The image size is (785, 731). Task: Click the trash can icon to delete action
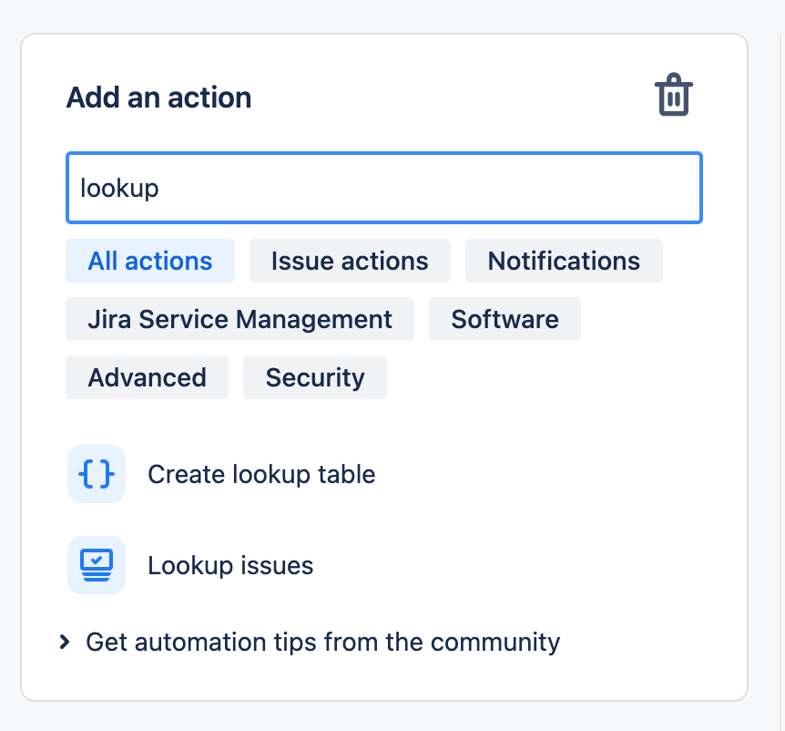[673, 95]
